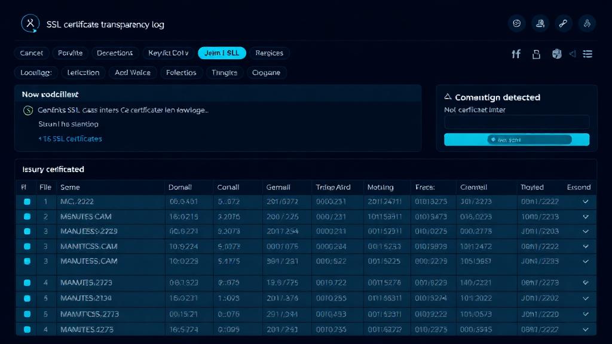This screenshot has width=612, height=344.
Task: Click the Cancel chip
Action: (x=31, y=53)
